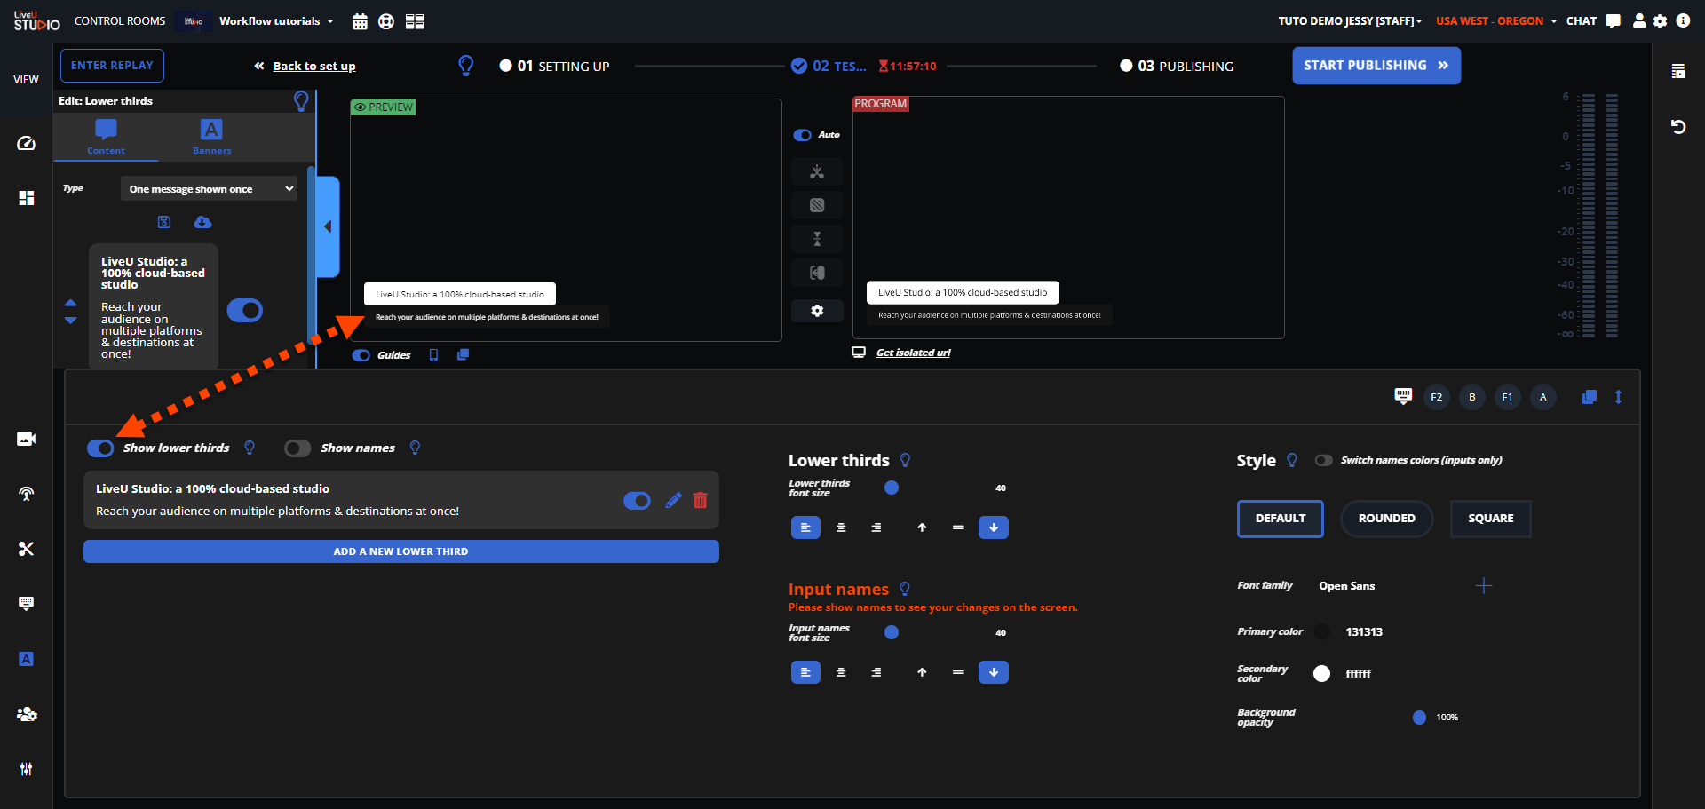This screenshot has width=1705, height=809.
Task: Open the scissors clip sidebar icon
Action: pos(27,549)
